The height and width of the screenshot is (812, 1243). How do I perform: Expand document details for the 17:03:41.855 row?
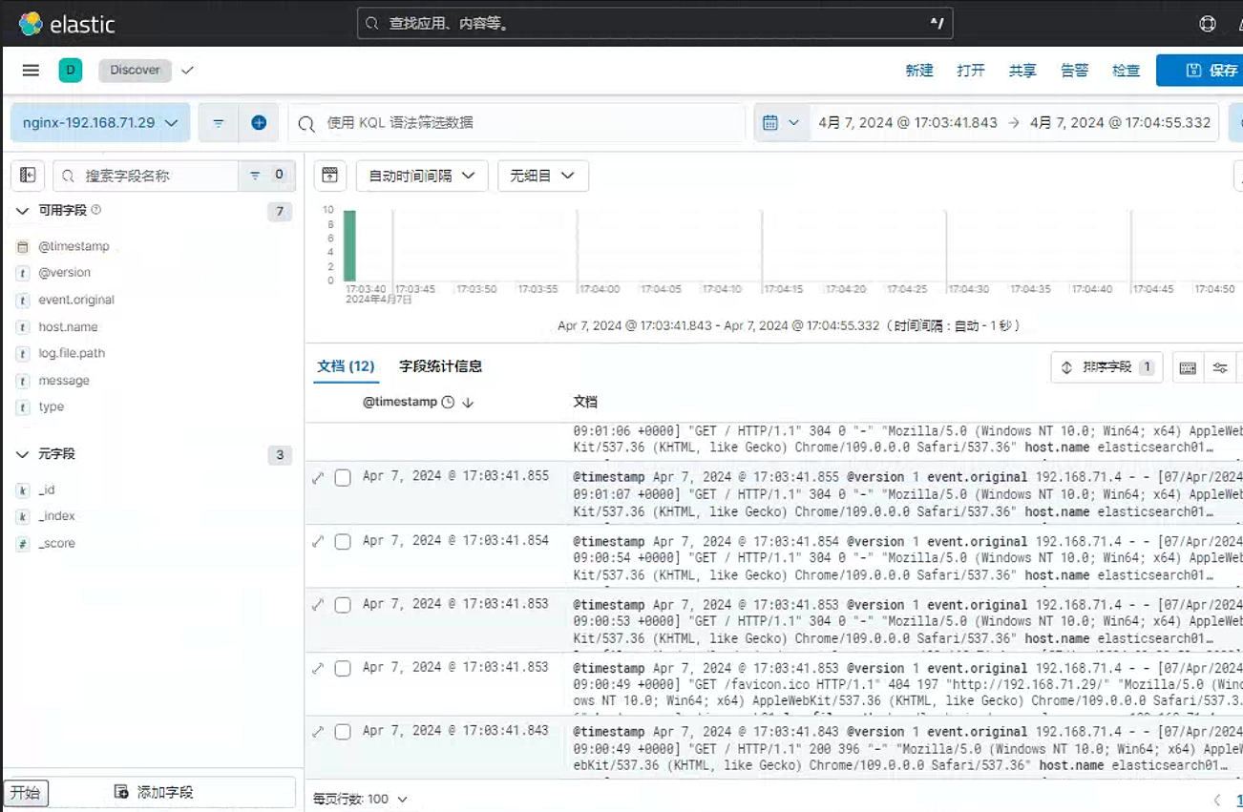click(x=318, y=478)
